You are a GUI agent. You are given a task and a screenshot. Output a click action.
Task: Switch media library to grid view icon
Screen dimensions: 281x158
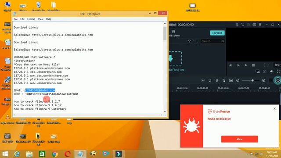click(x=196, y=41)
